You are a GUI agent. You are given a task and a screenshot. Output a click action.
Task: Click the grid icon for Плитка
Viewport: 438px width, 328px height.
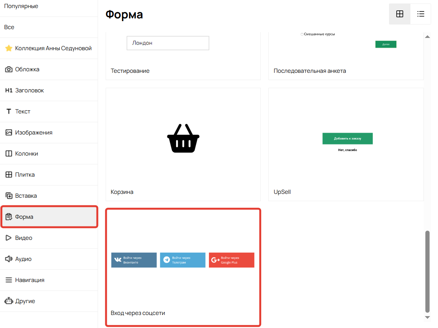pos(8,175)
